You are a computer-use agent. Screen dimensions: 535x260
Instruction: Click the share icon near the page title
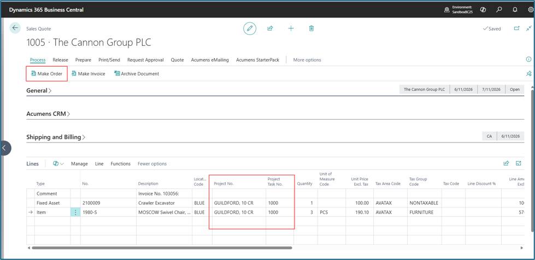click(270, 28)
